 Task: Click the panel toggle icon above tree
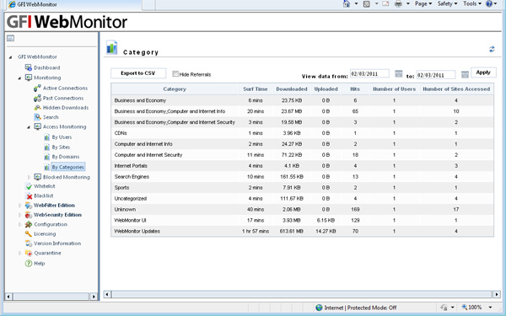(x=10, y=38)
